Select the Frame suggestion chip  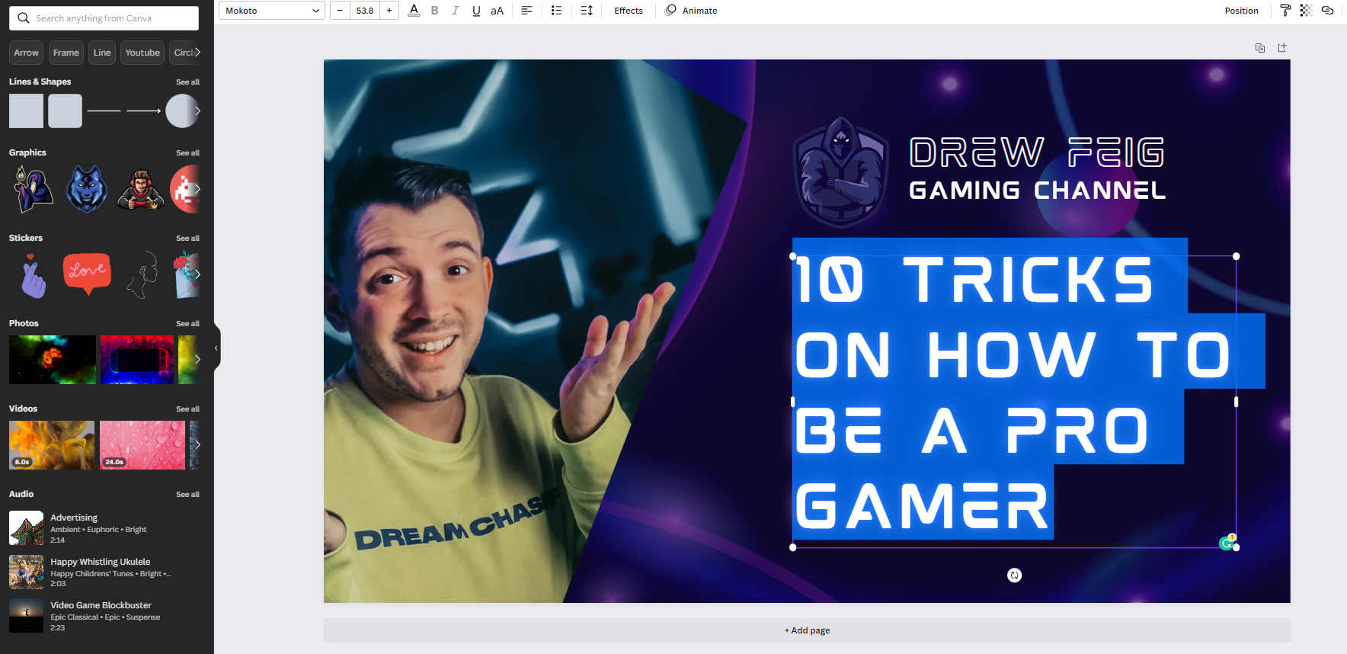tap(66, 53)
